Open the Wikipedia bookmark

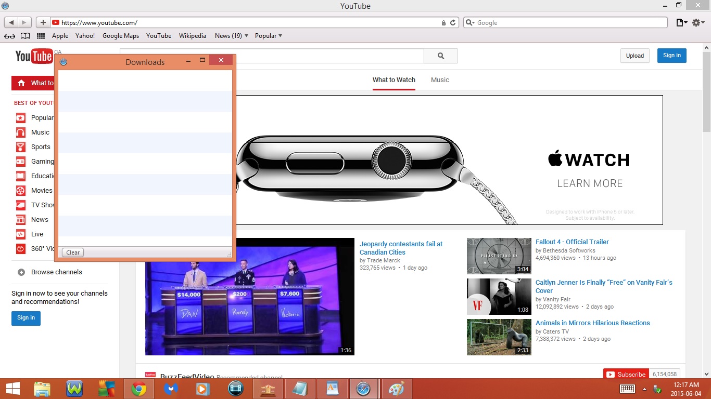pos(193,36)
